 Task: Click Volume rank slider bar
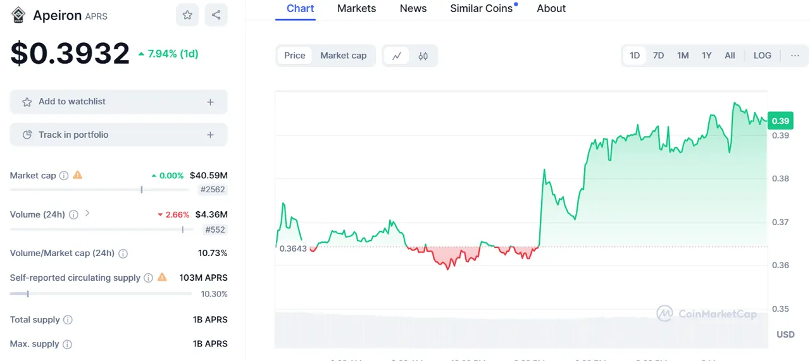[x=101, y=230]
